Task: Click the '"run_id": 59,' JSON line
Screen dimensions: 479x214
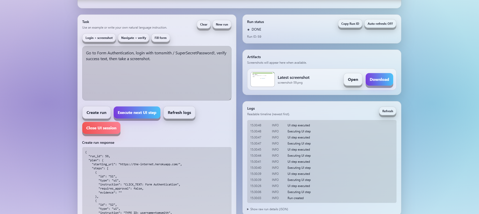Action: tap(99, 156)
